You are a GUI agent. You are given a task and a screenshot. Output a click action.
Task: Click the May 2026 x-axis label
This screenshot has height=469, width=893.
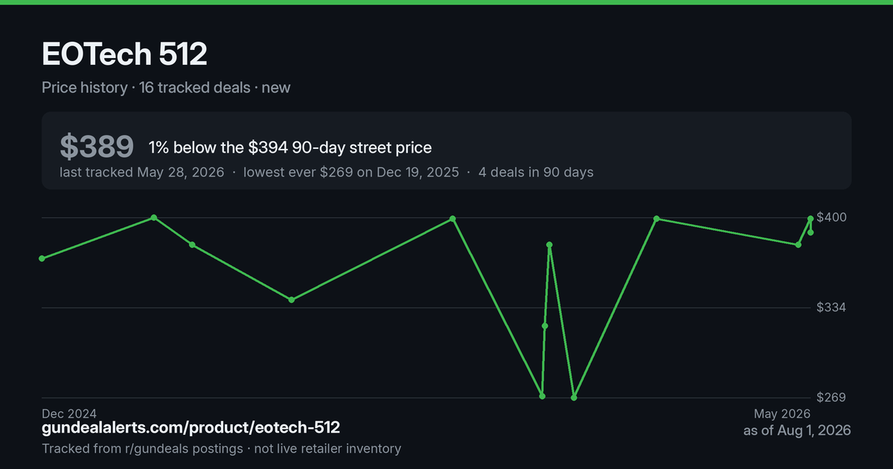(x=782, y=413)
